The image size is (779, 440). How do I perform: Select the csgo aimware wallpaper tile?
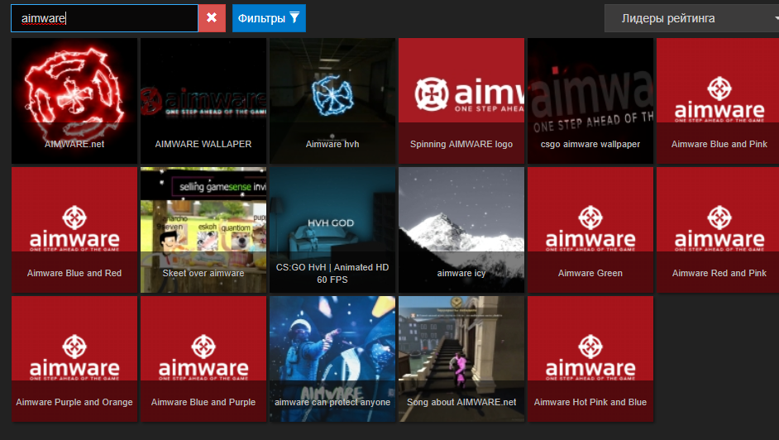(x=590, y=101)
